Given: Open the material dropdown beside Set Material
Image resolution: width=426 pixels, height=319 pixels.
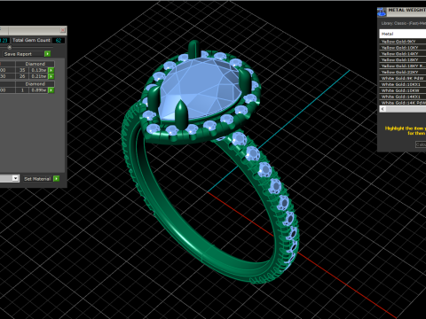Looking at the screenshot, I should click(x=15, y=178).
